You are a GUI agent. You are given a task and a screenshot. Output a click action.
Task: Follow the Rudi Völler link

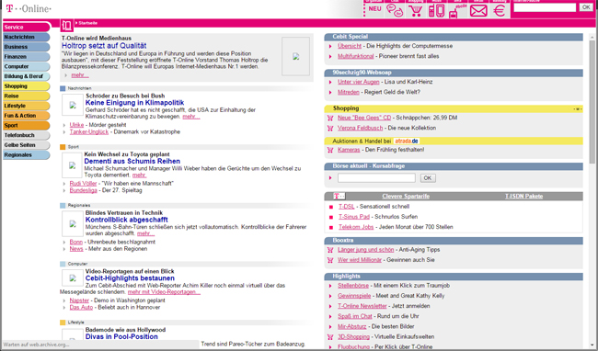tap(83, 184)
